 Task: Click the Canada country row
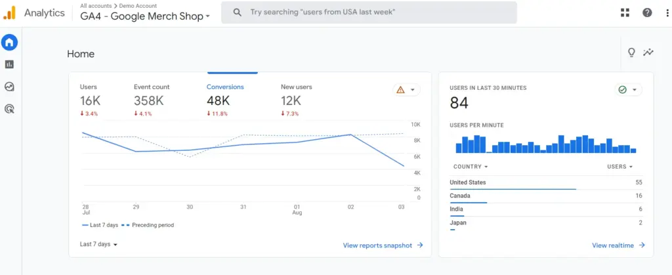pos(546,197)
